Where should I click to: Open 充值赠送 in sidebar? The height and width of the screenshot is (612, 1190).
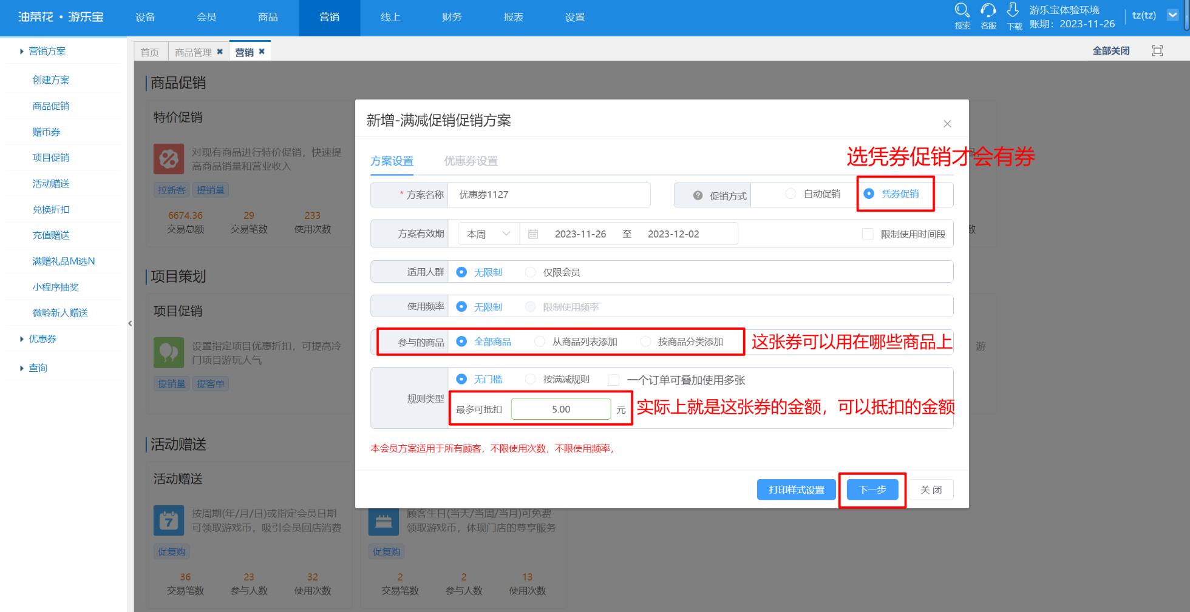[x=51, y=235]
